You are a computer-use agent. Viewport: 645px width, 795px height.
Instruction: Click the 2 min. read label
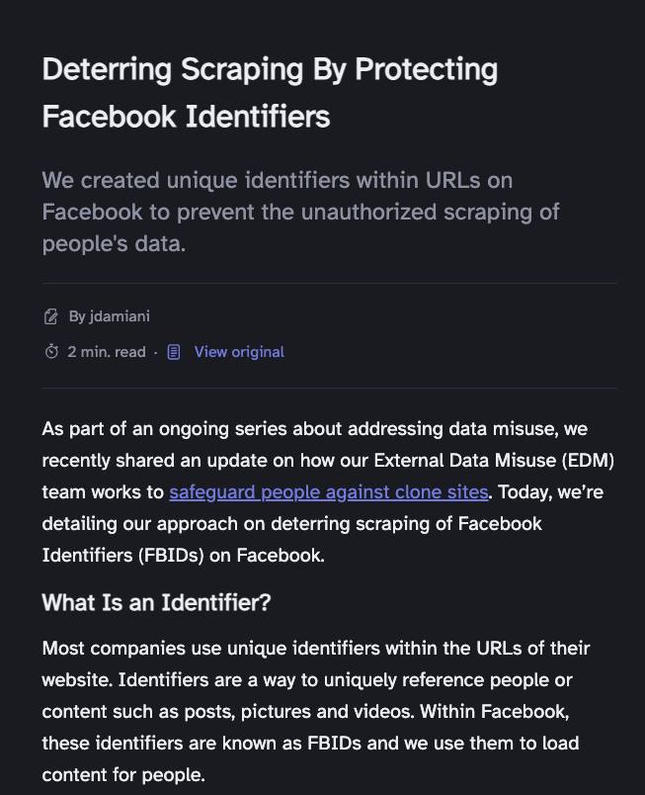(x=107, y=352)
